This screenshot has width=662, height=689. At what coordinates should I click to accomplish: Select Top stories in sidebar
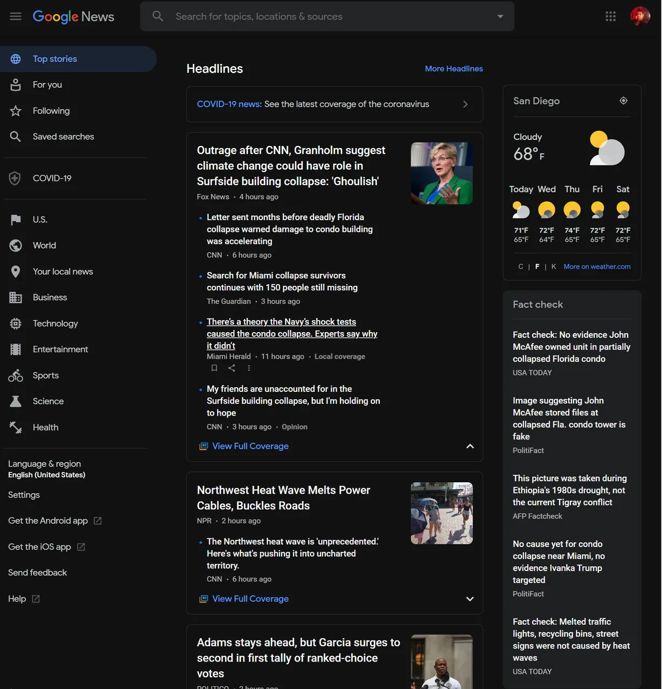[x=78, y=59]
